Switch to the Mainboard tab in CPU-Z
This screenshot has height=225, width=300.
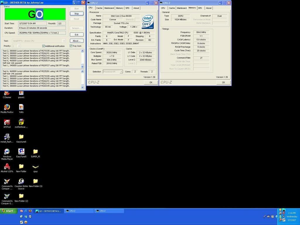(x=109, y=8)
